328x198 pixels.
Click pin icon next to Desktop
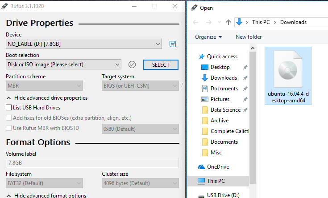click(245, 67)
